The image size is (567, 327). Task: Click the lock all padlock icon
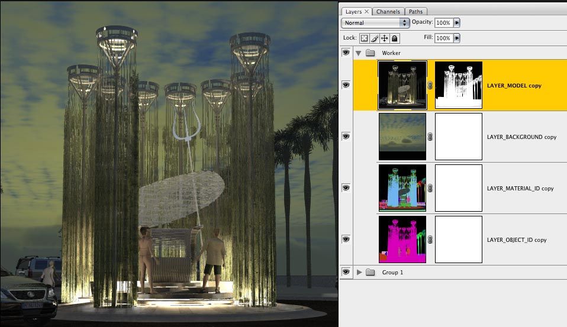click(x=395, y=38)
